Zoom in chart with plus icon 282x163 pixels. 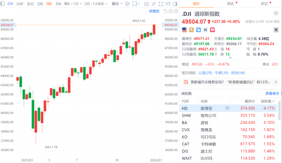(x=176, y=11)
